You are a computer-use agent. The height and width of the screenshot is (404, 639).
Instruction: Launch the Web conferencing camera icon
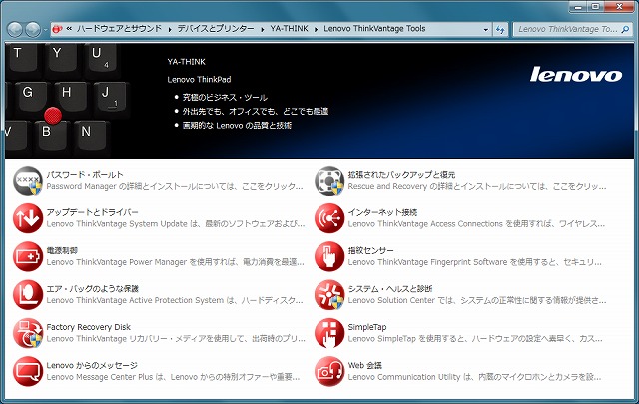[x=329, y=371]
